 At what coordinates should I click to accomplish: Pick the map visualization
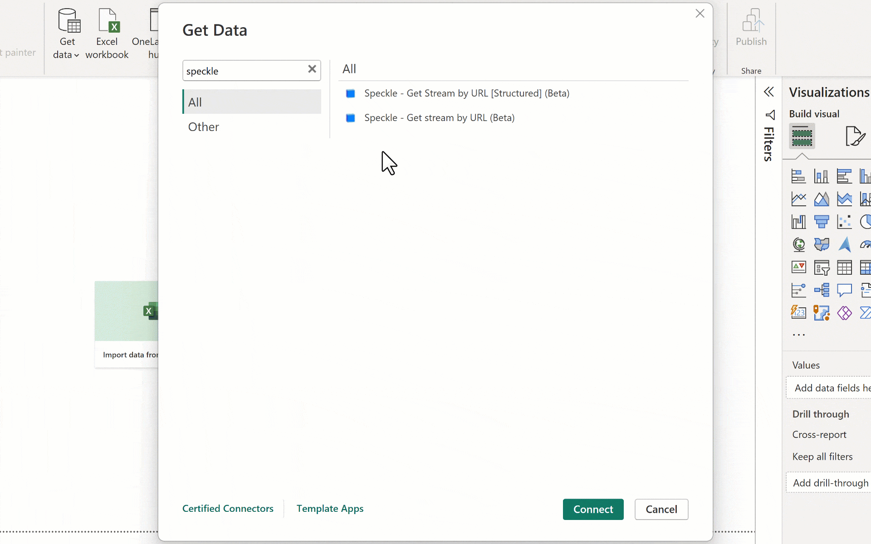(798, 244)
